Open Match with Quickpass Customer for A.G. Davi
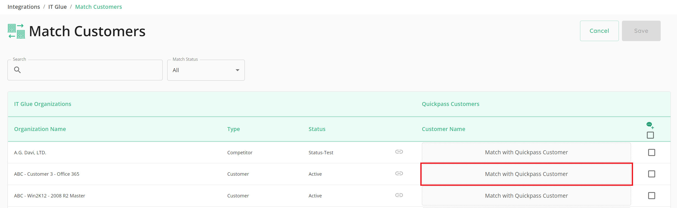This screenshot has height=208, width=677. tap(526, 152)
